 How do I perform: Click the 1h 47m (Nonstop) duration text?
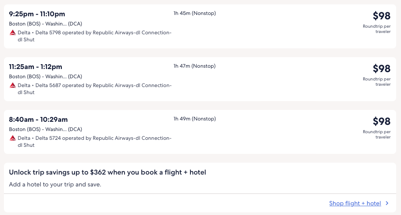click(x=194, y=66)
